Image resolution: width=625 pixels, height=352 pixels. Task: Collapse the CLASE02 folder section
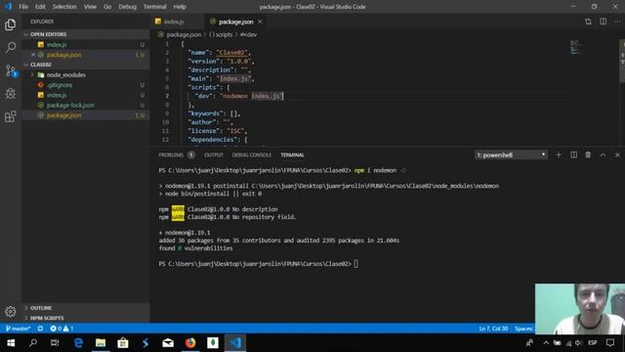tap(86, 65)
